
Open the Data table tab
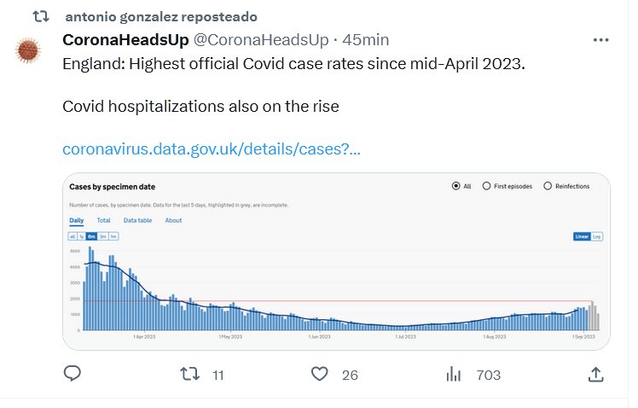pos(137,220)
